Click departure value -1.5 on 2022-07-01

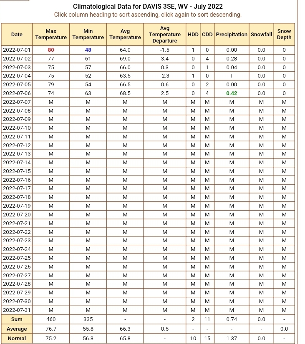[165, 50]
